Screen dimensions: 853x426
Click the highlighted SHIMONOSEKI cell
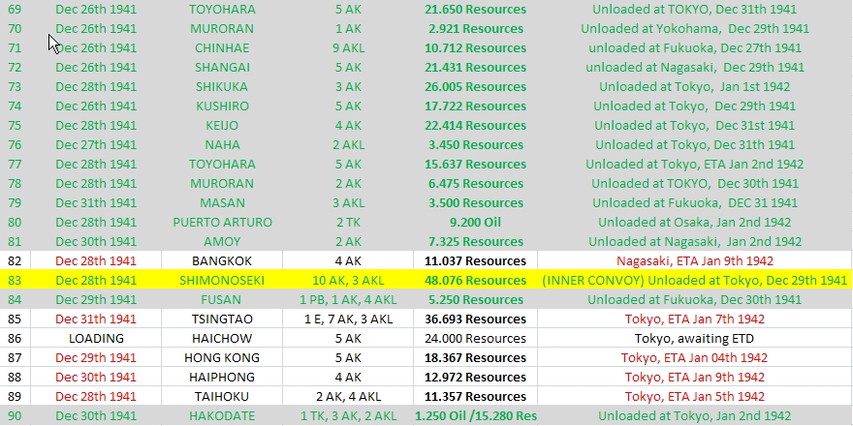tap(222, 281)
